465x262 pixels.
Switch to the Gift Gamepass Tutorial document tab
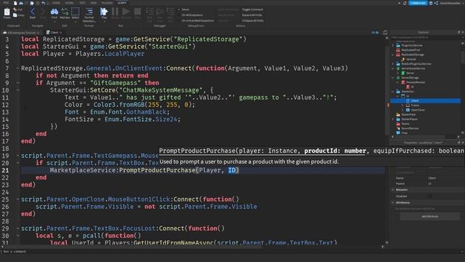coord(21,32)
